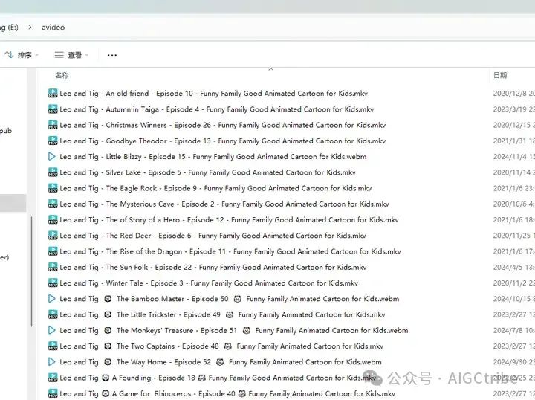535x400 pixels.
Task: Click the file icon of Silver Lake Episode 5
Action: coord(53,172)
